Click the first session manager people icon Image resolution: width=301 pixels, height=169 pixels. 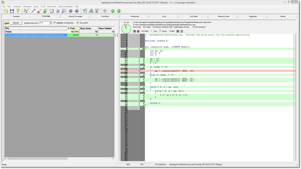85,11
